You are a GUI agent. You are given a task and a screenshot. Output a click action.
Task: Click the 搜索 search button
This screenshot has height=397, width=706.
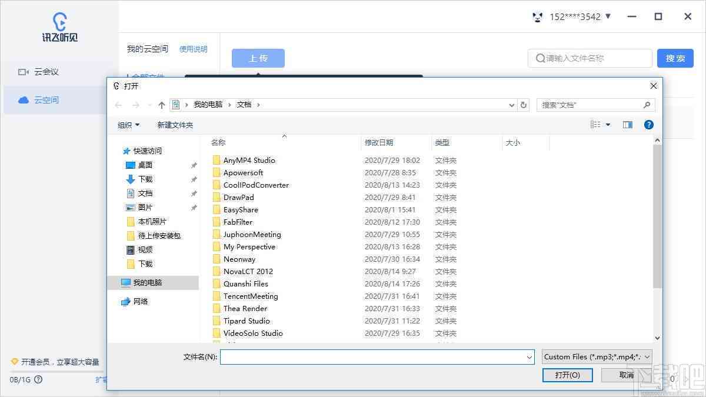[675, 58]
